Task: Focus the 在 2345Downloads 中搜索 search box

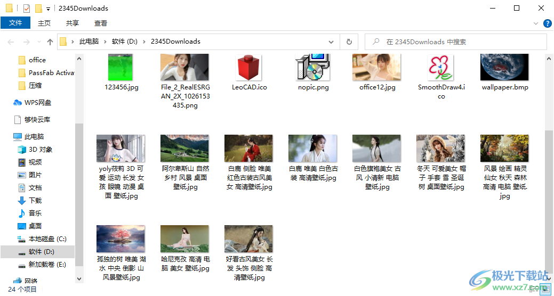Action: pos(455,42)
